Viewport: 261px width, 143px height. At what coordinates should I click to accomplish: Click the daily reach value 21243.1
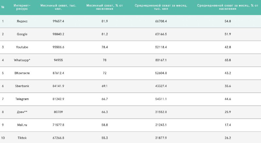pos(161,125)
